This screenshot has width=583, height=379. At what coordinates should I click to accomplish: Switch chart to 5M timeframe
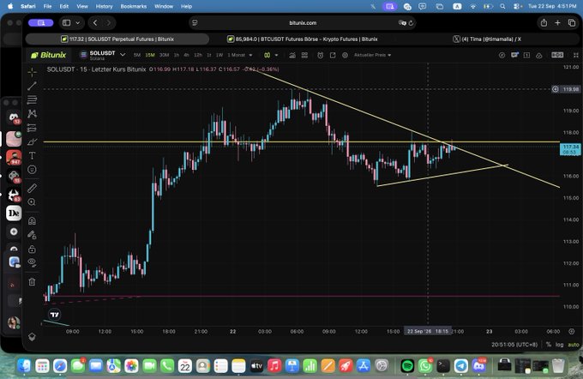pos(137,55)
